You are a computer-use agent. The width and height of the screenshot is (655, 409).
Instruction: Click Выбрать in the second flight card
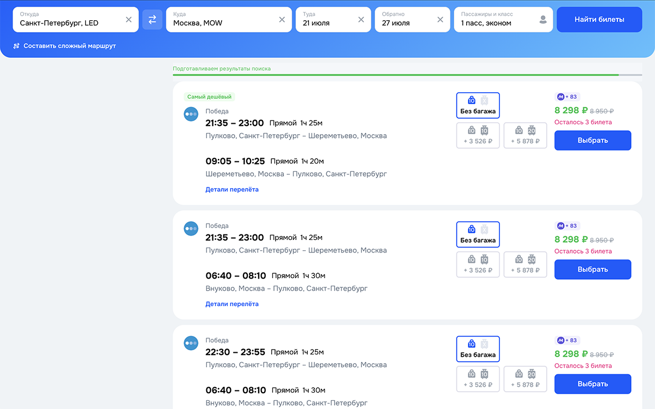tap(593, 269)
